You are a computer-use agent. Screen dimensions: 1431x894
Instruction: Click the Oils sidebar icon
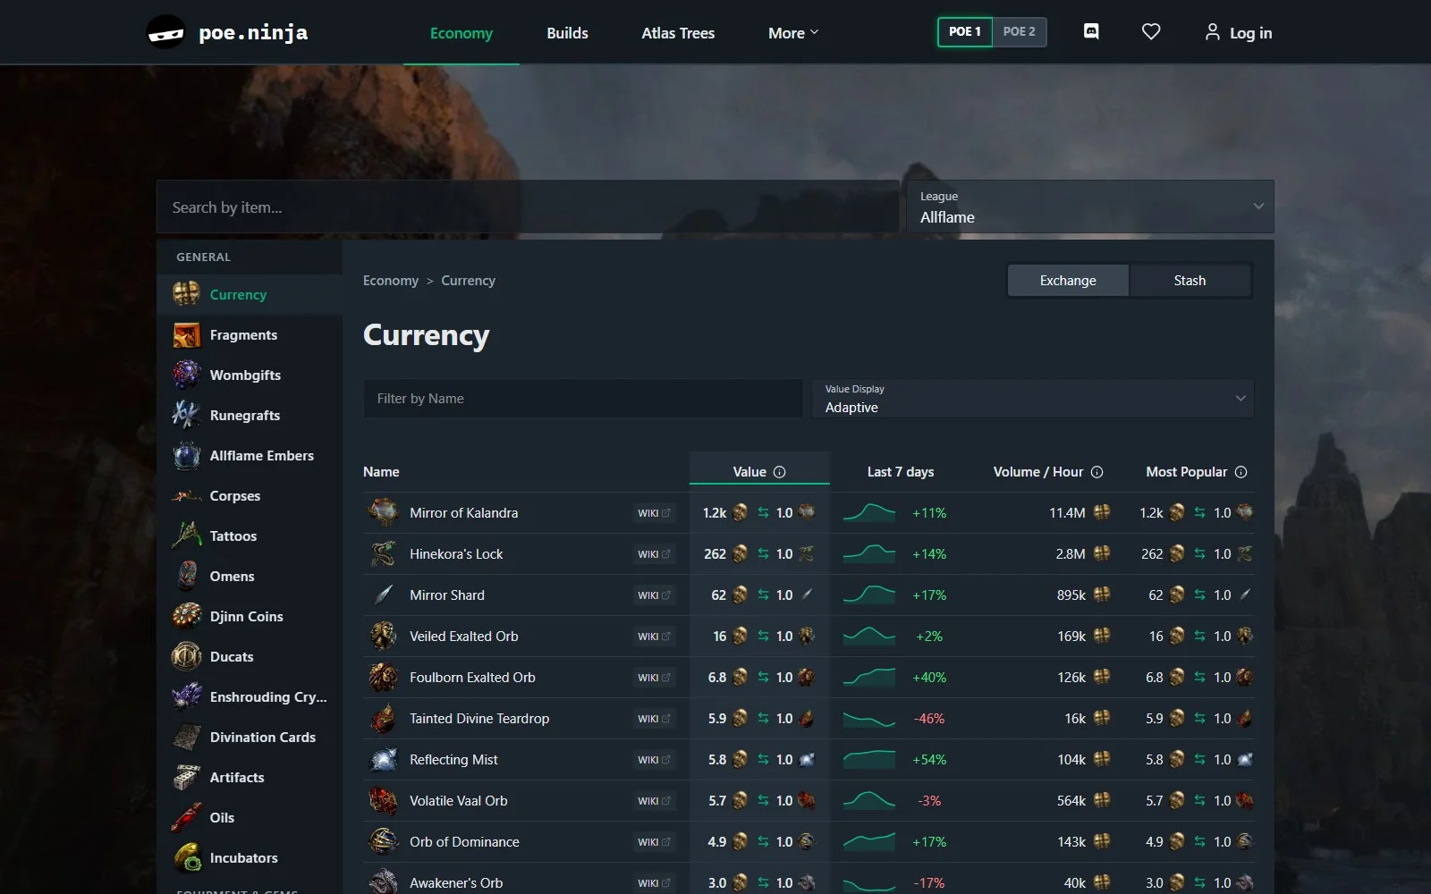click(186, 817)
